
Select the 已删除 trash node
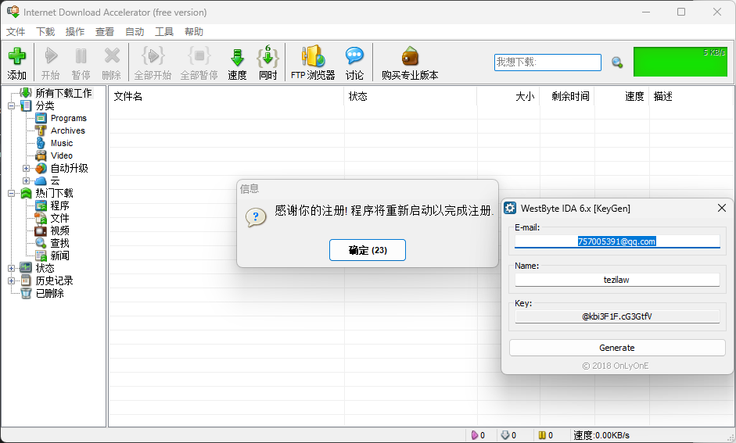[x=50, y=294]
